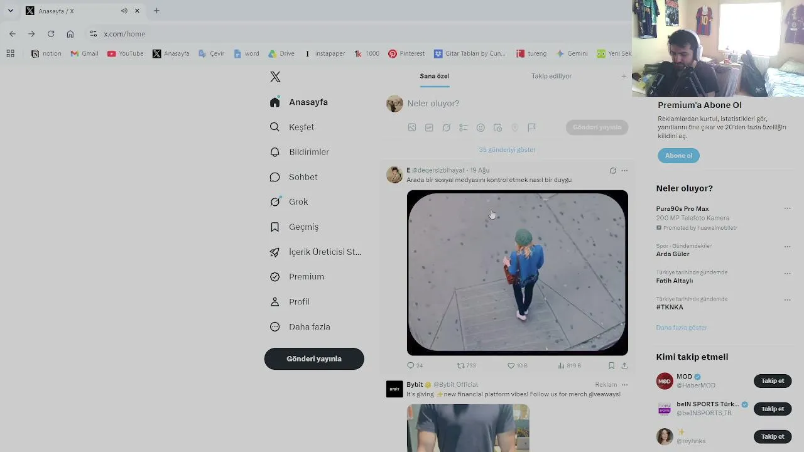Follow MOD with Takip et

coord(773,381)
